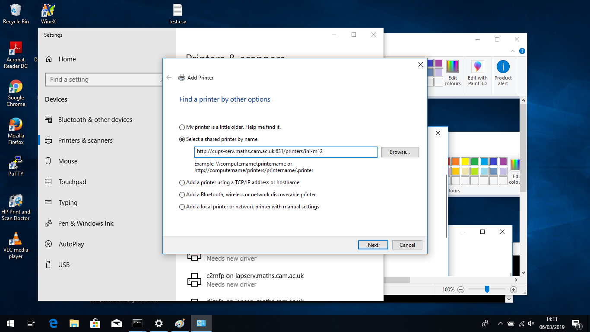The width and height of the screenshot is (590, 332).
Task: Open Google Chrome desktop shortcut
Action: [16, 93]
